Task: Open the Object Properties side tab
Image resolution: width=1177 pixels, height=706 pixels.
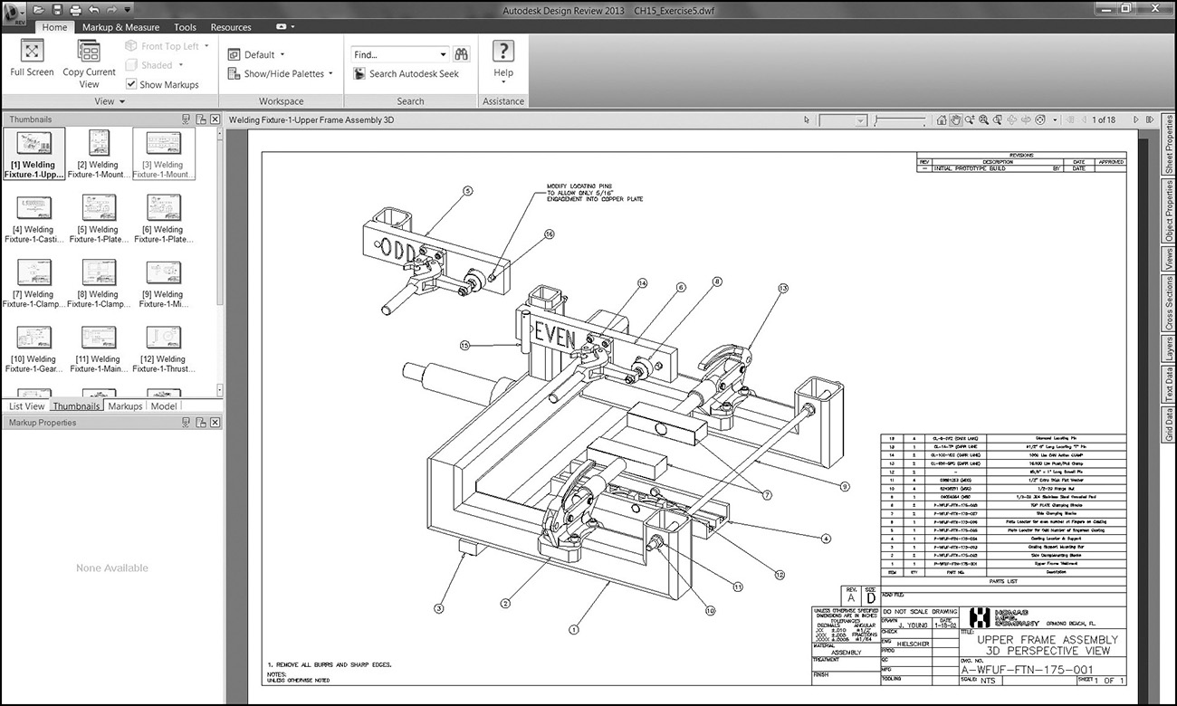Action: pos(1169,211)
